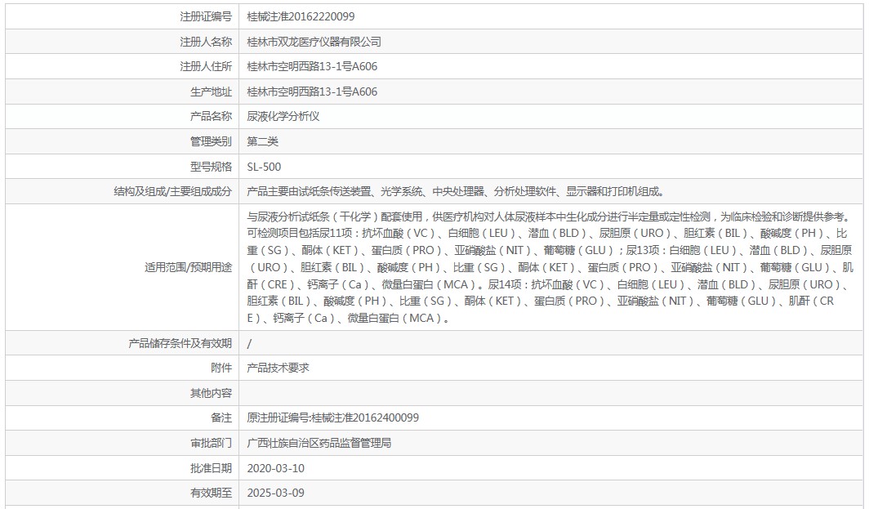Select the 注册证编号 label cell
869x509 pixels.
click(206, 16)
